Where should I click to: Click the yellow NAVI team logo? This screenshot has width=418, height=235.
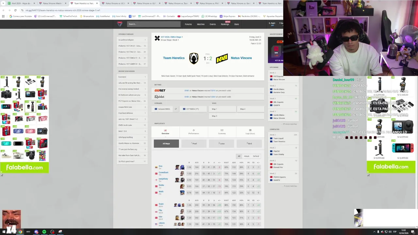(x=222, y=58)
